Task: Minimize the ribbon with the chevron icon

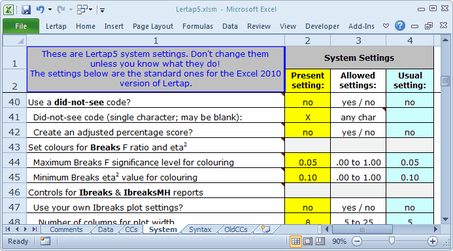Action: (x=386, y=26)
